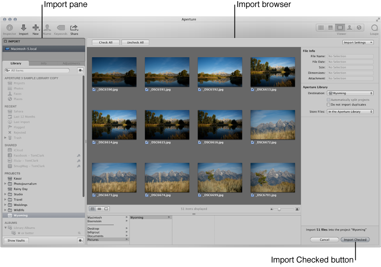Screen dimensions: 381x267
Task: Open the New item toolbar button
Action: [35, 28]
